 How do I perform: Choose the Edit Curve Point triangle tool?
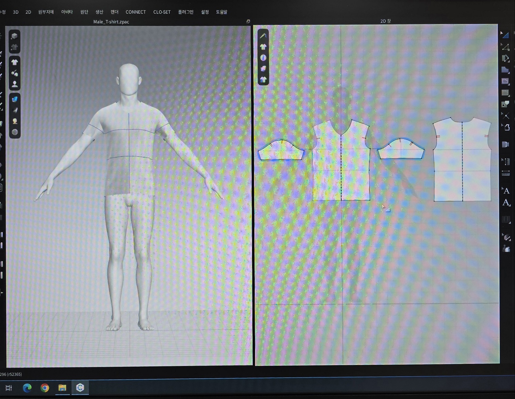pyautogui.click(x=505, y=47)
